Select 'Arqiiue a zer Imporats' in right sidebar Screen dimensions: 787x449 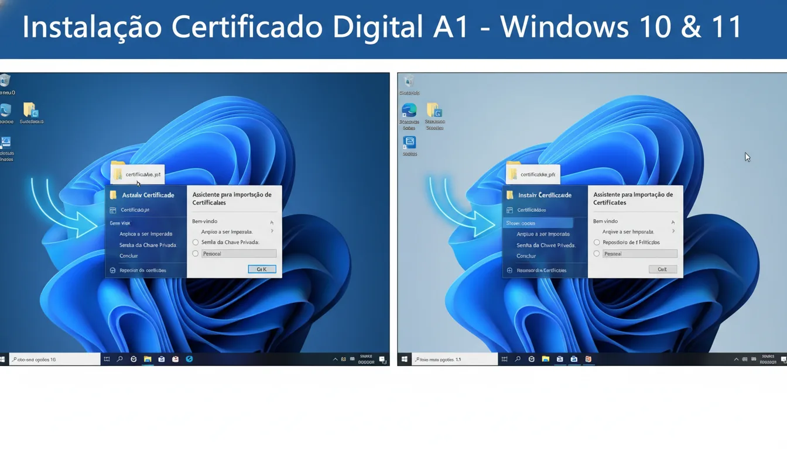543,234
